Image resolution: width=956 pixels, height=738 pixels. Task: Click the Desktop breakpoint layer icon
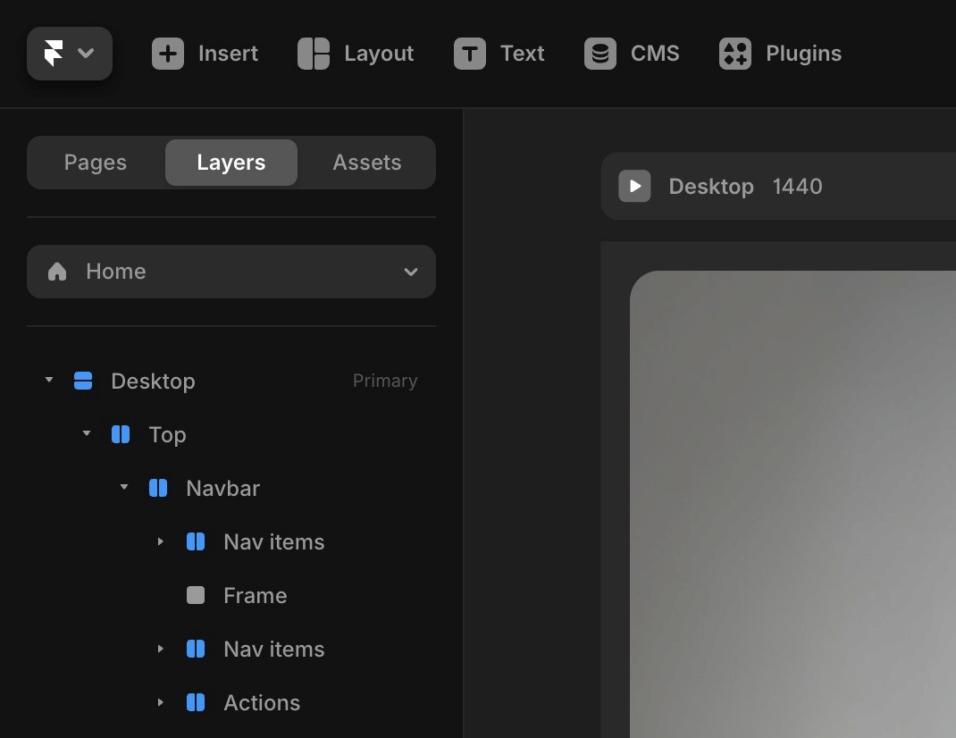[83, 381]
